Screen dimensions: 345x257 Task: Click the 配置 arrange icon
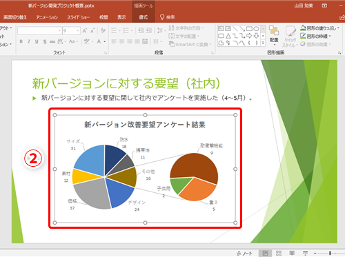(x=274, y=35)
